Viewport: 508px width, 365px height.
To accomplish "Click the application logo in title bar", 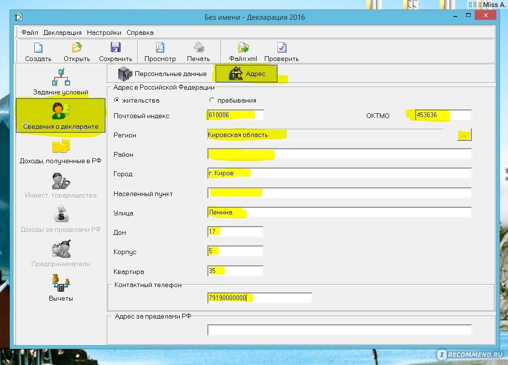I will tap(18, 17).
